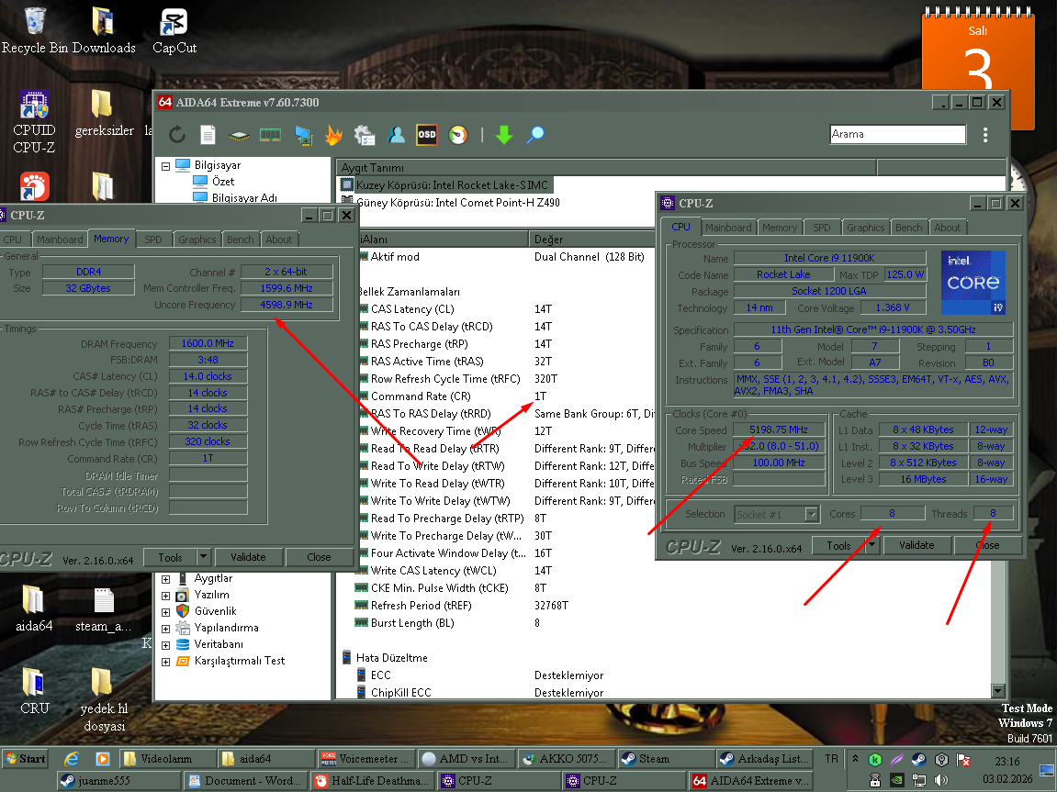Image resolution: width=1057 pixels, height=792 pixels.
Task: Click Validate in right CPU-Z window
Action: 916,545
